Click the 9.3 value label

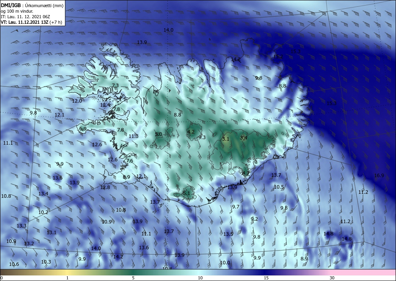pos(202,137)
